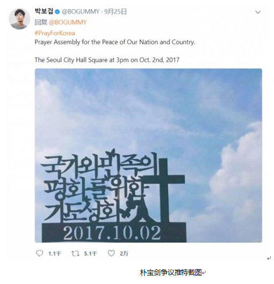Open the 9月25日 tweet timestamp
This screenshot has width=274, height=284.
point(115,12)
